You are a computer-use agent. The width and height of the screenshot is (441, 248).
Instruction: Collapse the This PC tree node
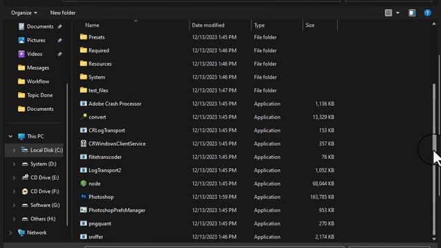(10, 136)
